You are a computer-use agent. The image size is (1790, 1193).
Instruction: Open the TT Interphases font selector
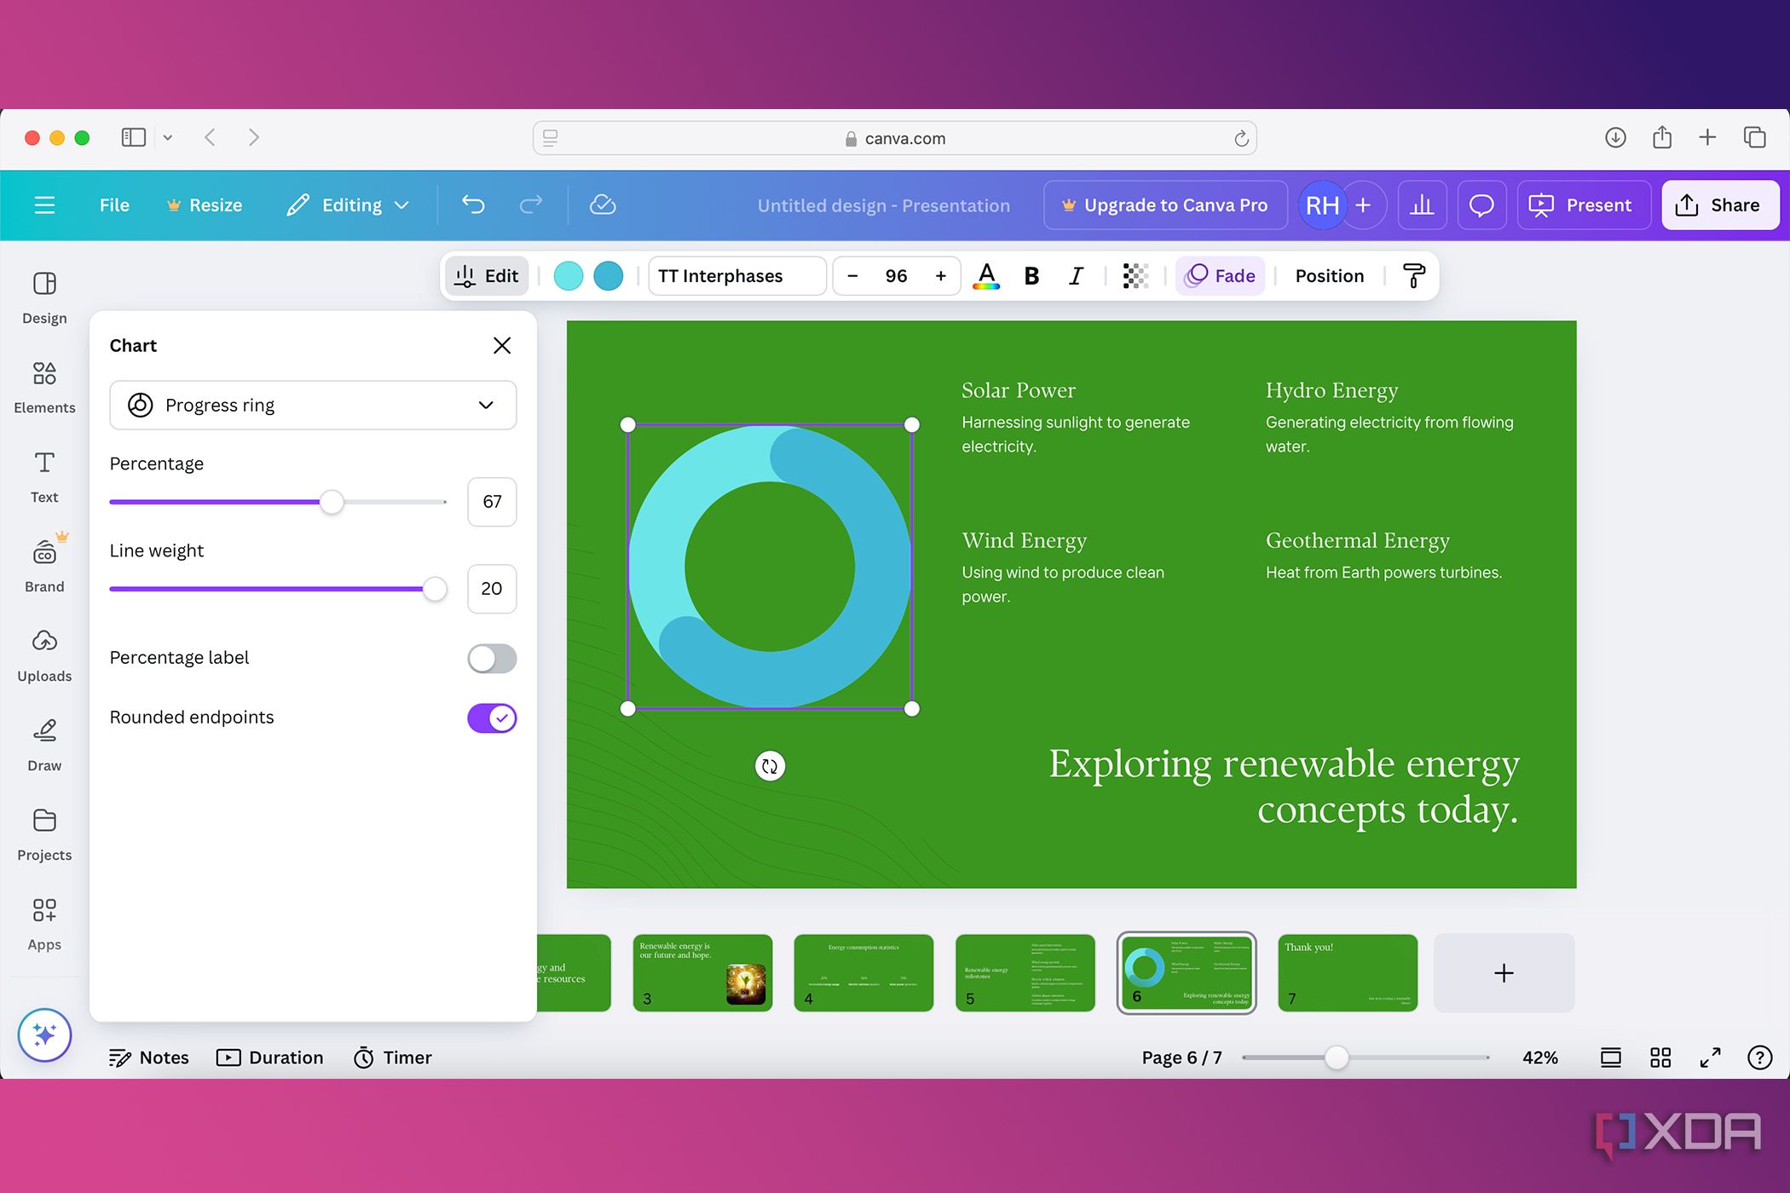pos(736,275)
